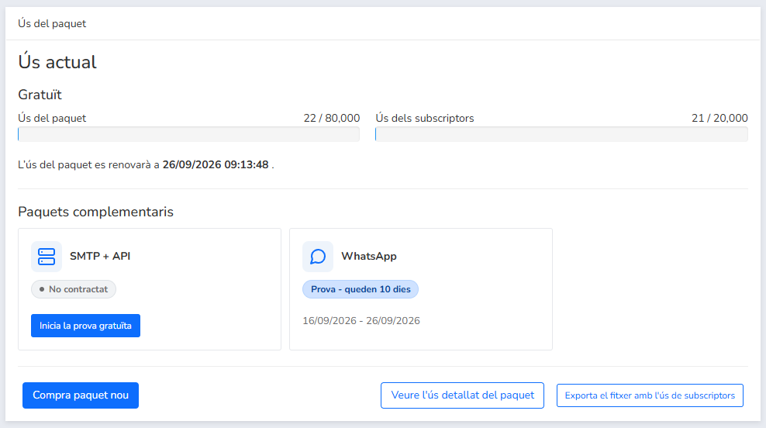Click the Ús del paquet panel header
This screenshot has height=428, width=766.
pyautogui.click(x=52, y=23)
